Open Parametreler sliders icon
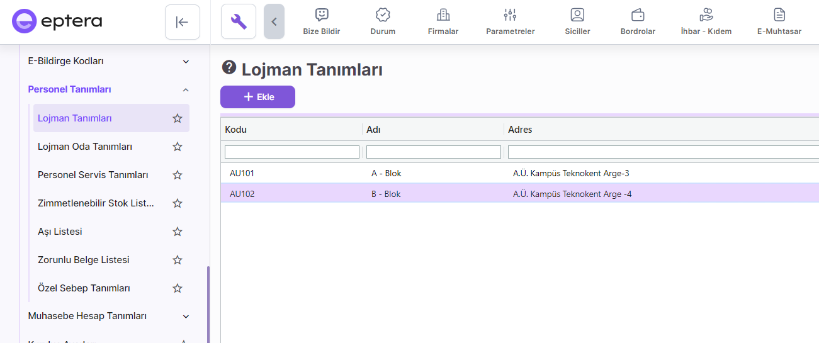 pos(510,15)
